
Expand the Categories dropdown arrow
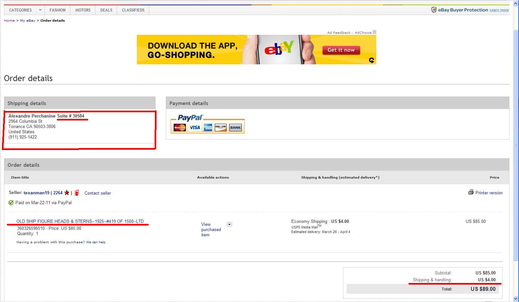point(40,10)
